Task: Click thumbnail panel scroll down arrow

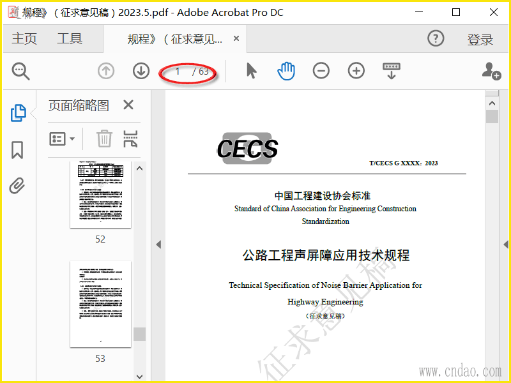Action: pos(139,377)
